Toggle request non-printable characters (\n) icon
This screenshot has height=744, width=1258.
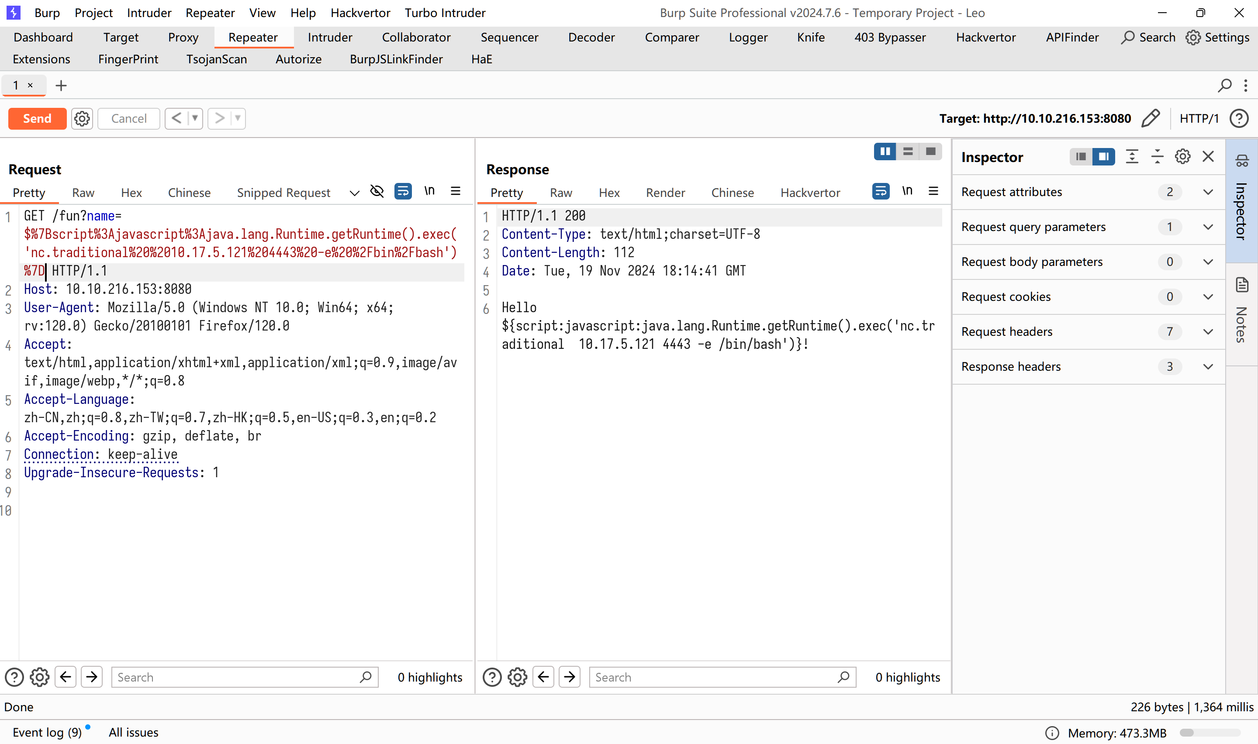429,191
